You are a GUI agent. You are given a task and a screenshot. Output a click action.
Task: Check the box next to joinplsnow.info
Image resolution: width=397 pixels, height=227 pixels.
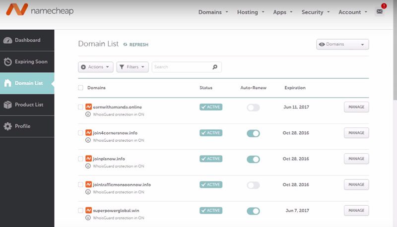[80, 159]
